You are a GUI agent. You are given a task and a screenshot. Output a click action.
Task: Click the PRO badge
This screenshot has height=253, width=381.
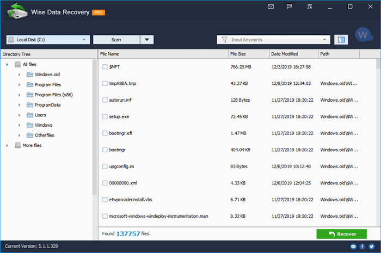tap(99, 13)
